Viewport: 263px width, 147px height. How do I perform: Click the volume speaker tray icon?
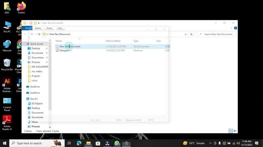pos(238,143)
